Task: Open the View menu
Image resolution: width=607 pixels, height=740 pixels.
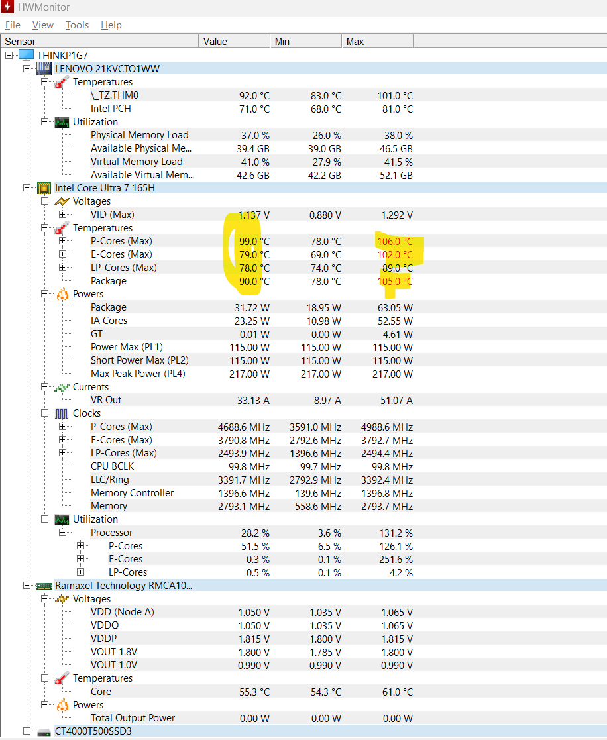Action: pyautogui.click(x=43, y=25)
